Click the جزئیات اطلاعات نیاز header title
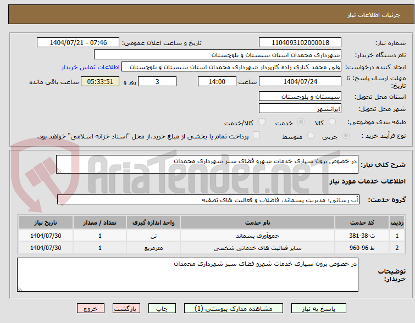Viewport: 415px width, 323px height. pyautogui.click(x=373, y=15)
